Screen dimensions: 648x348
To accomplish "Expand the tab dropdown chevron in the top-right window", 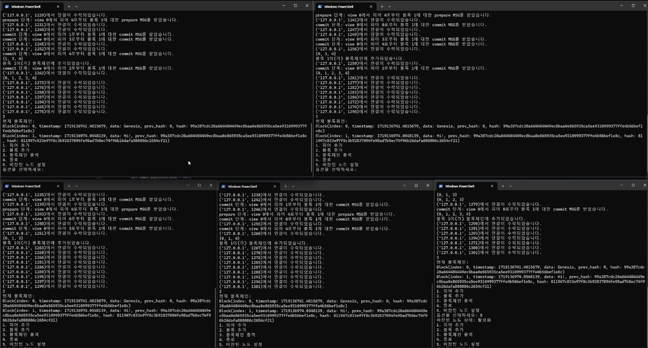I will click(389, 6).
